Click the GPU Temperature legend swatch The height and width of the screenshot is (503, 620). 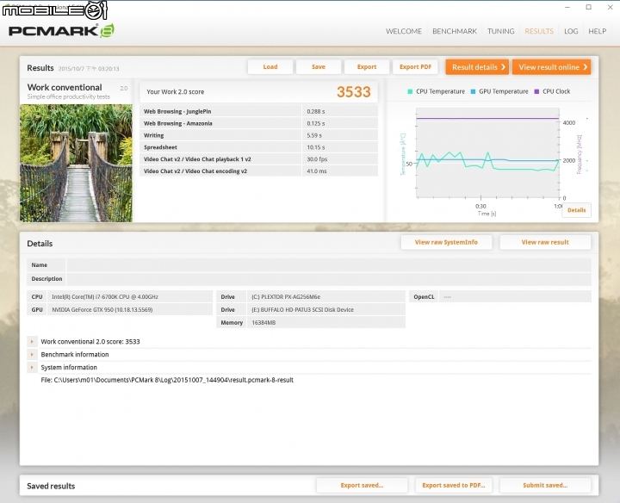click(x=473, y=91)
